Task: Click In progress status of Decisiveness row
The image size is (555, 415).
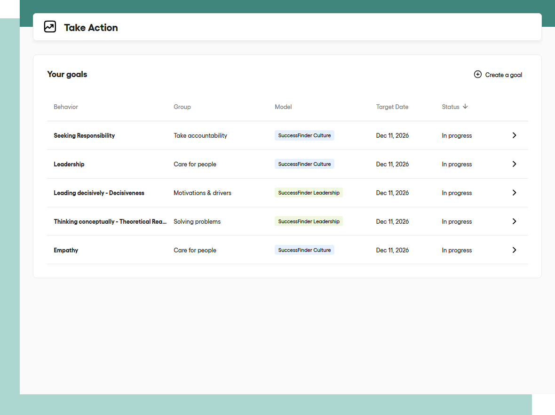Action: click(457, 193)
